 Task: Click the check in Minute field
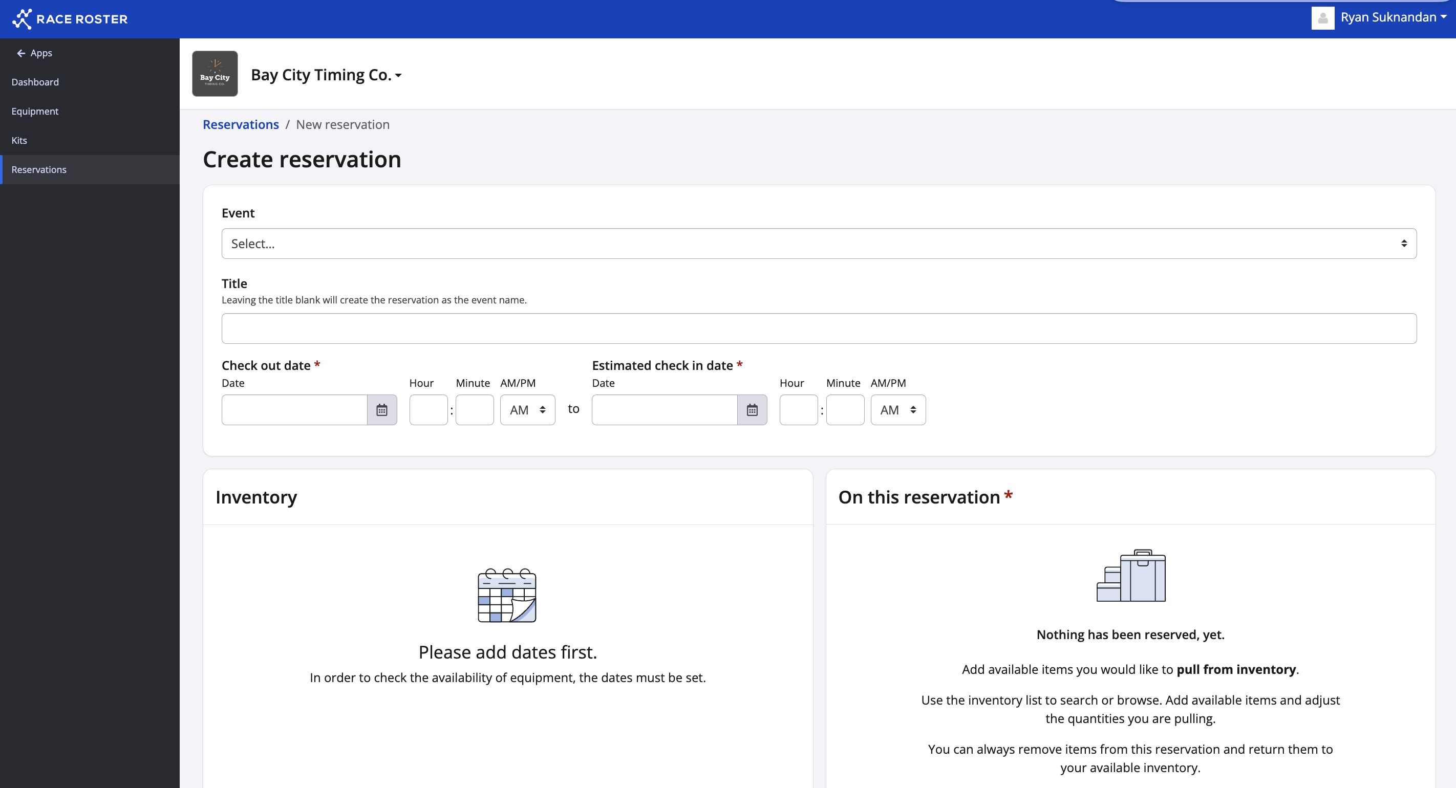point(844,409)
